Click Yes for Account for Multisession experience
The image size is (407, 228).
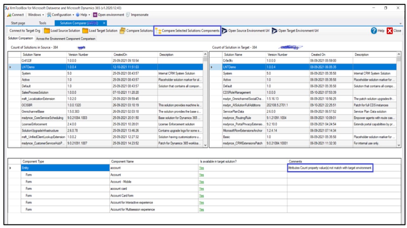pos(201,210)
